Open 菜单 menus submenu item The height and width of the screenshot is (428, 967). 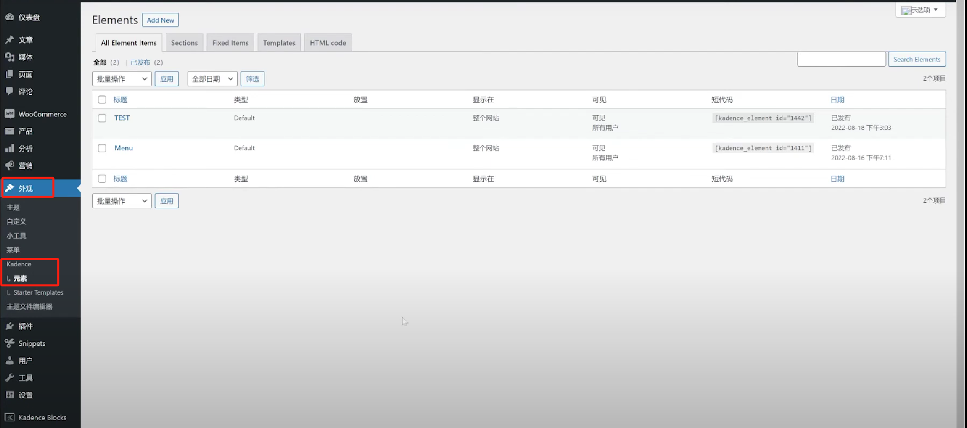tap(13, 250)
